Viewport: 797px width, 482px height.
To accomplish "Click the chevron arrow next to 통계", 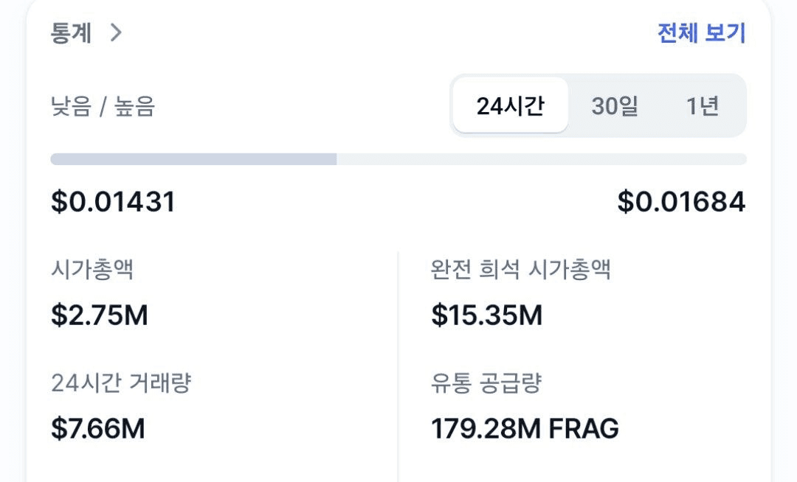I will (116, 33).
